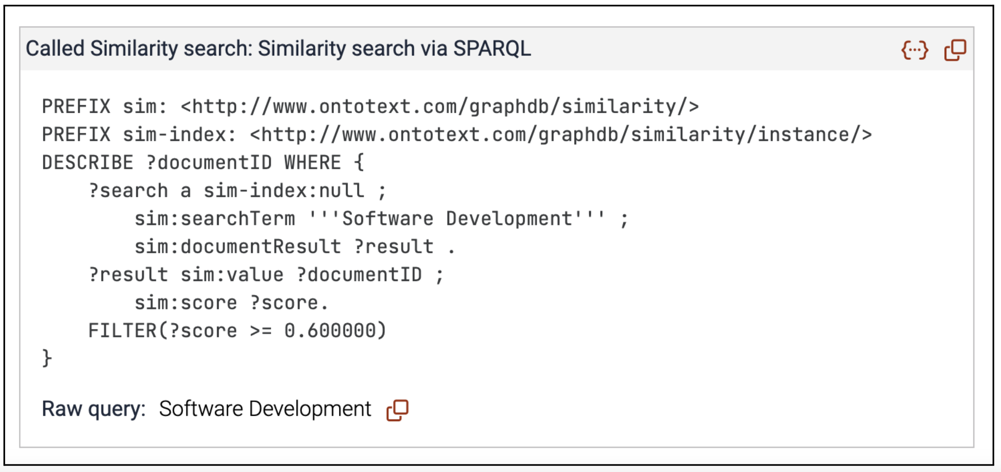Click the PREFIX sim-index: declaration line
The image size is (1001, 472).
(457, 135)
